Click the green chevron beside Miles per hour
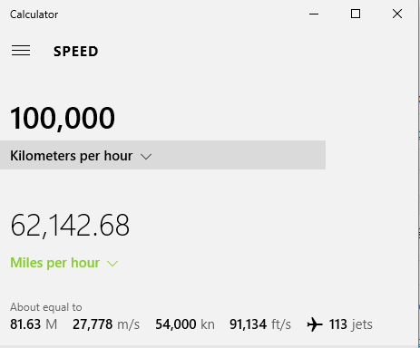Image resolution: width=420 pixels, height=348 pixels. (112, 264)
